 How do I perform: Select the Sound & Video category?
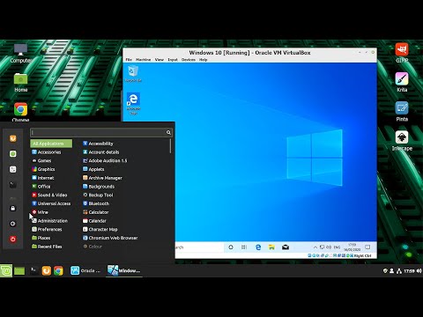click(x=49, y=195)
